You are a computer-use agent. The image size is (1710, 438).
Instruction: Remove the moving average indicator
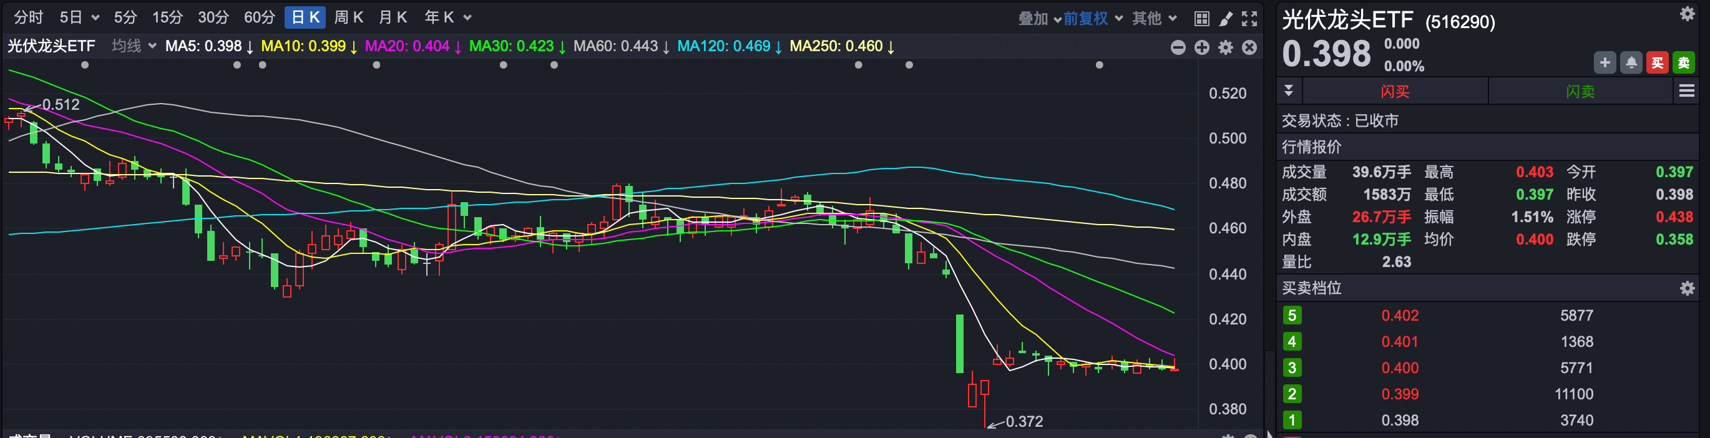[x=1249, y=47]
